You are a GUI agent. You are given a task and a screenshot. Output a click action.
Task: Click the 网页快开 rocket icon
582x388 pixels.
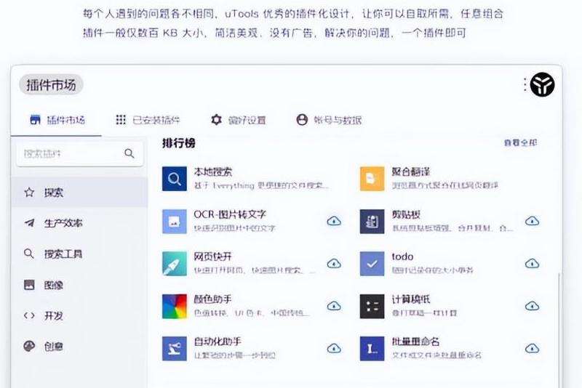pyautogui.click(x=175, y=264)
